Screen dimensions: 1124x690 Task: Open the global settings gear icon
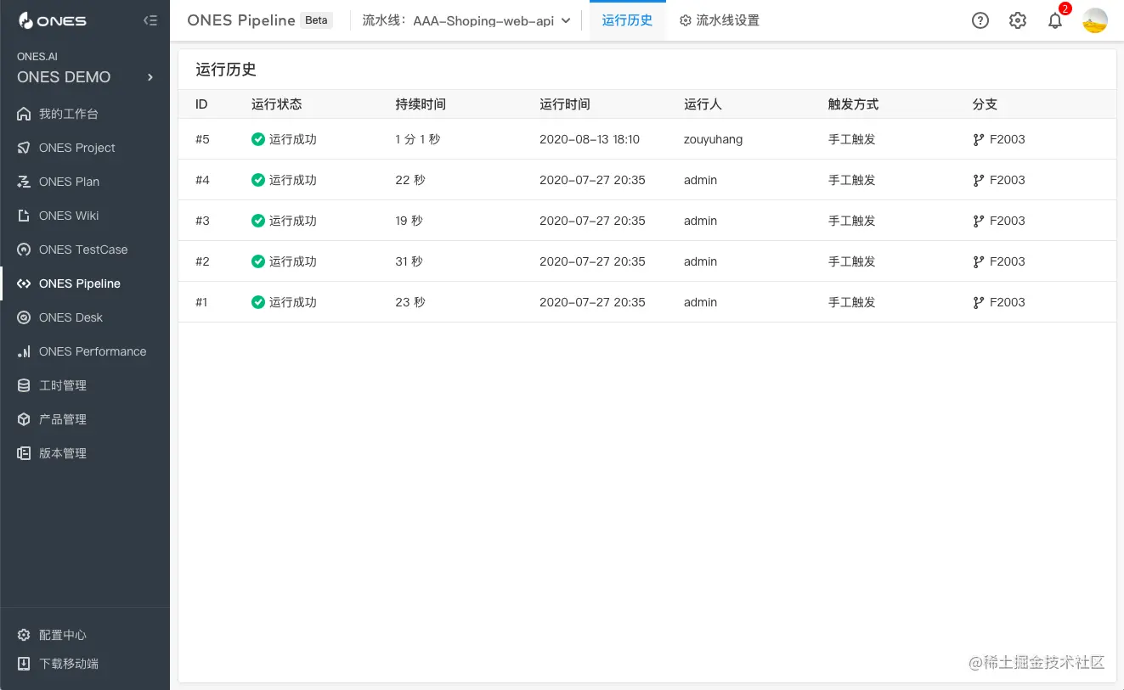1018,20
